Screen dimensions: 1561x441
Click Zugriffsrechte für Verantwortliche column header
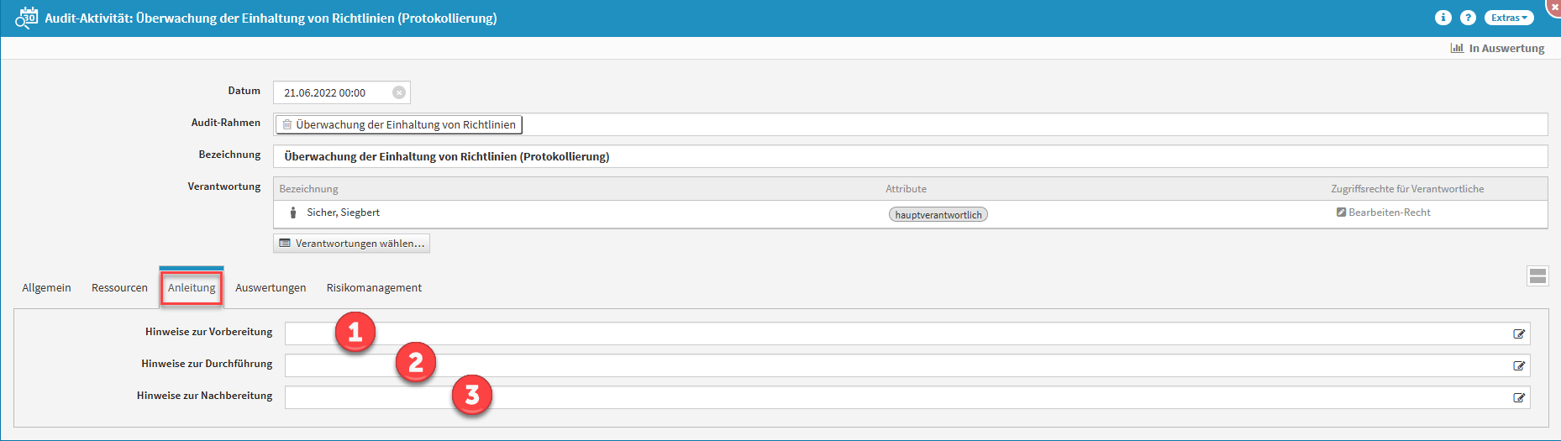coord(1407,189)
